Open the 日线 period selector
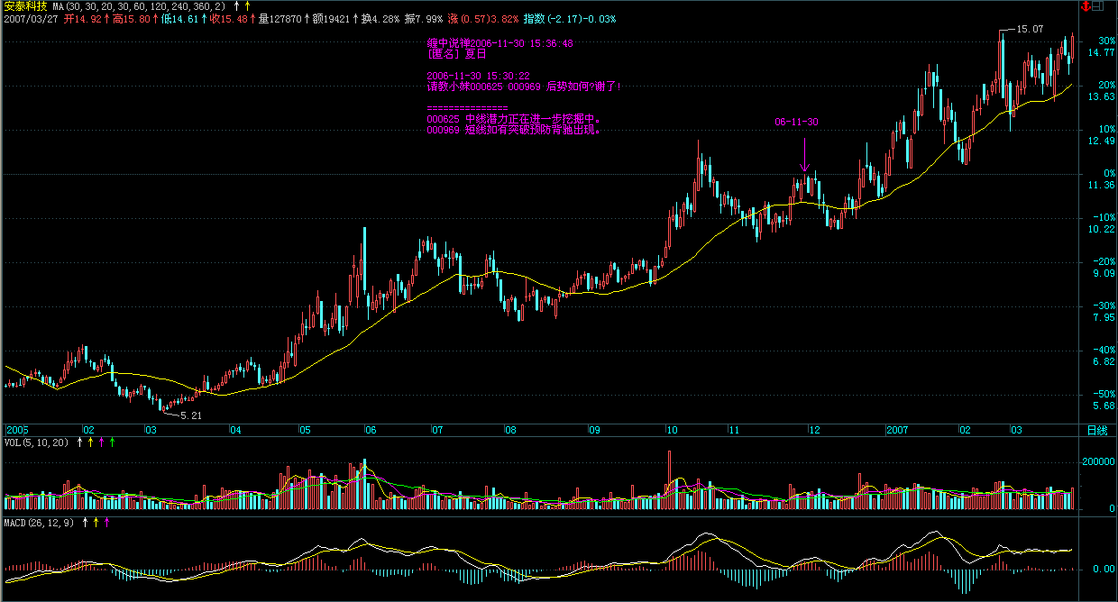Image resolution: width=1118 pixels, height=602 pixels. pos(1096,431)
